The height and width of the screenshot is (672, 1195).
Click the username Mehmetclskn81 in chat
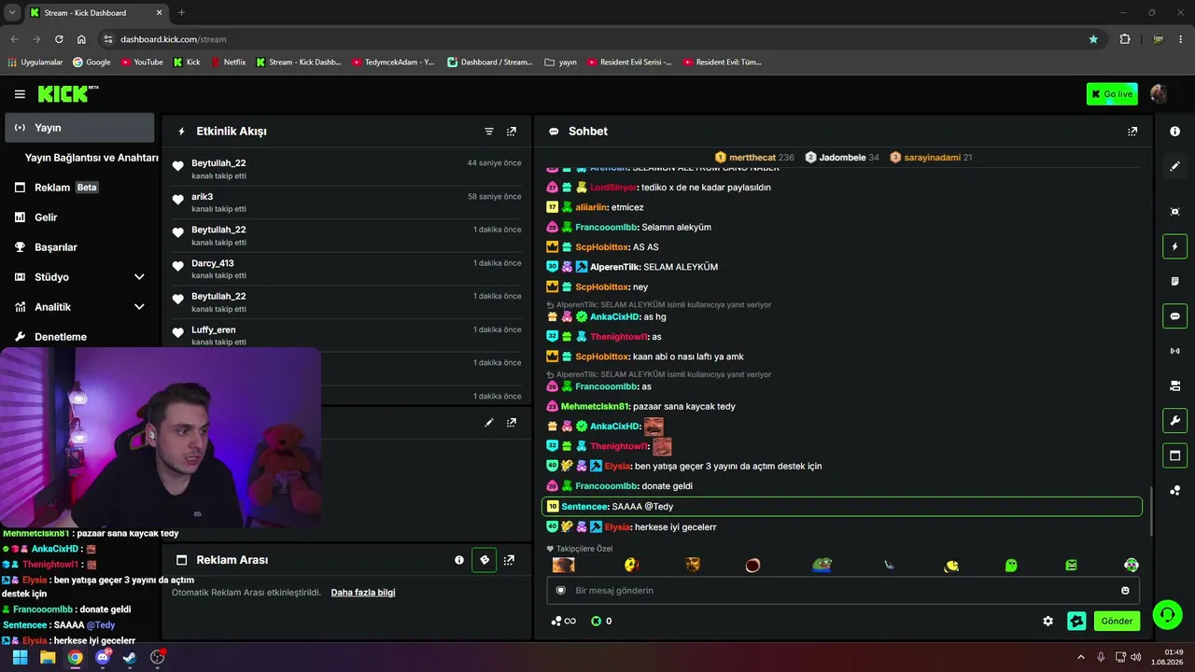(x=595, y=407)
